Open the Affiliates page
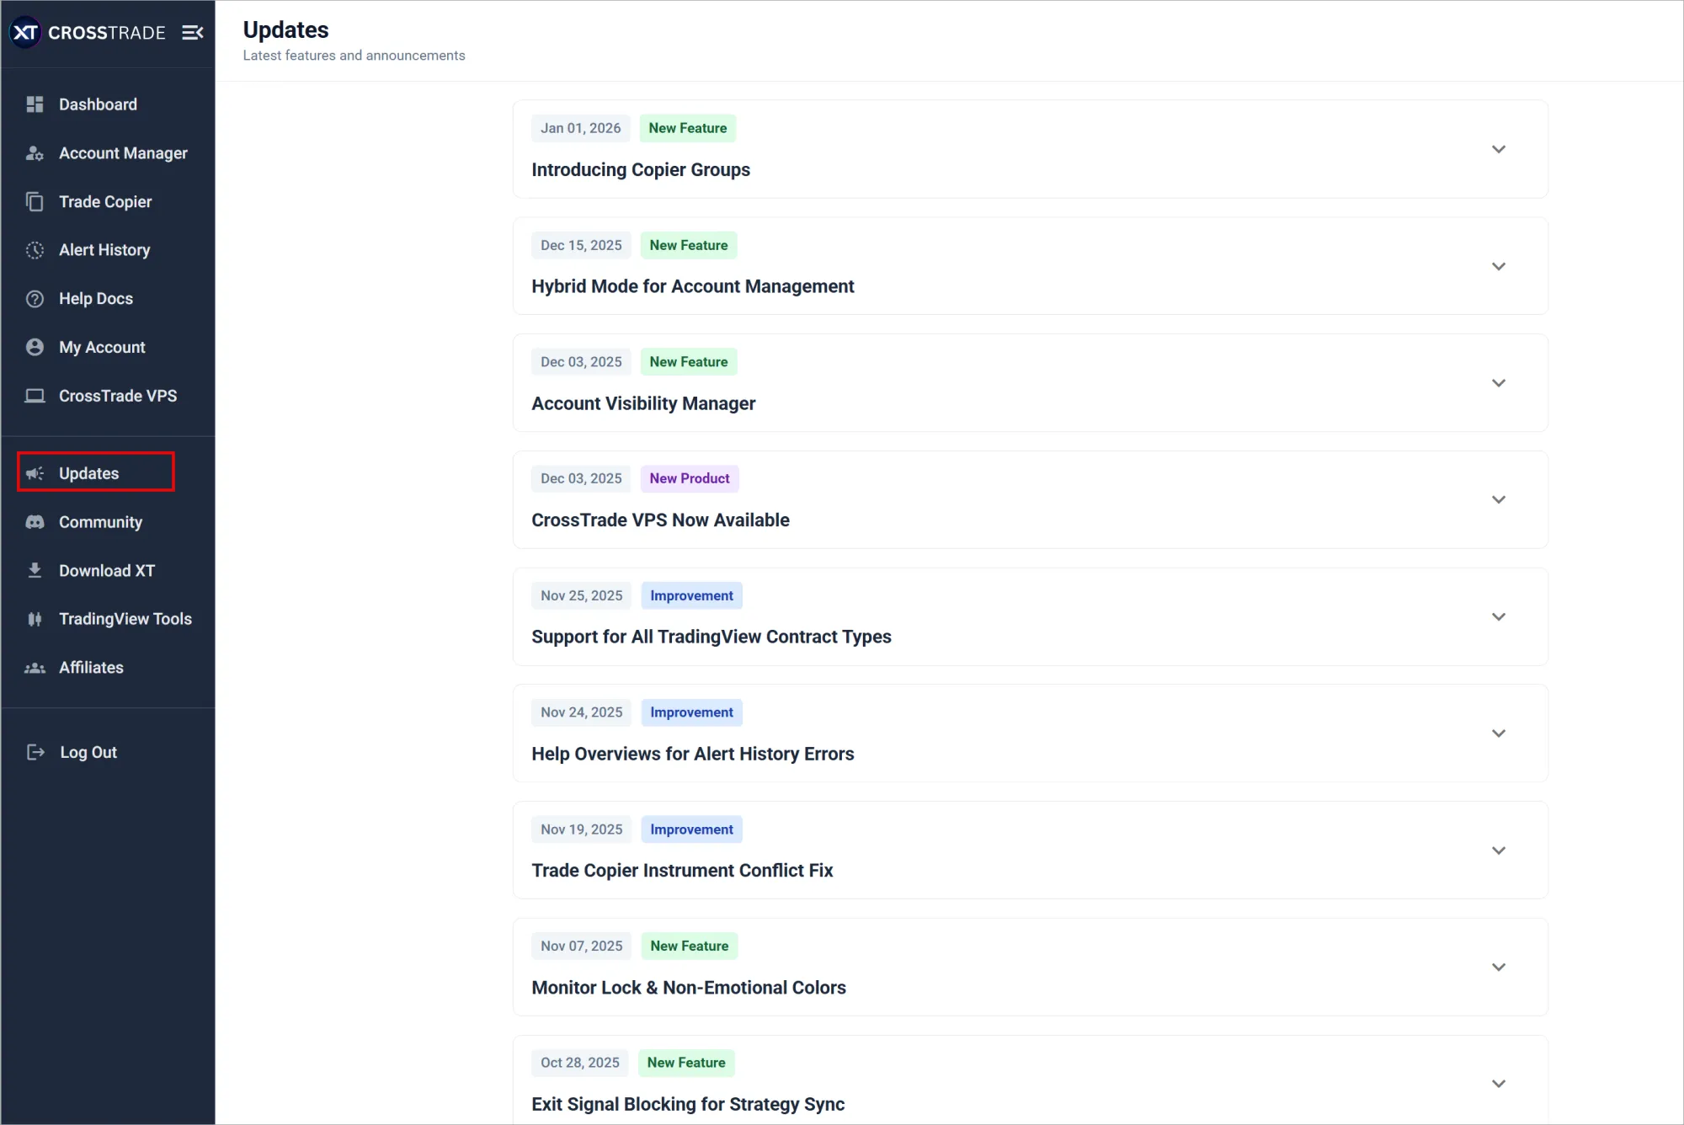The image size is (1684, 1125). (x=91, y=668)
